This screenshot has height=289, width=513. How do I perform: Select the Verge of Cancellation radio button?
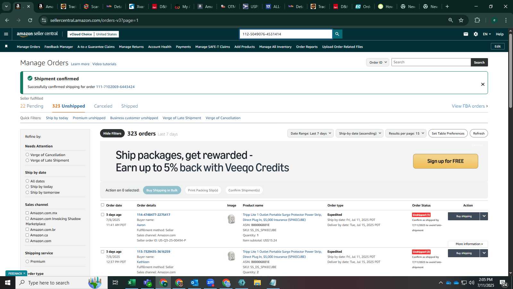[27, 154]
